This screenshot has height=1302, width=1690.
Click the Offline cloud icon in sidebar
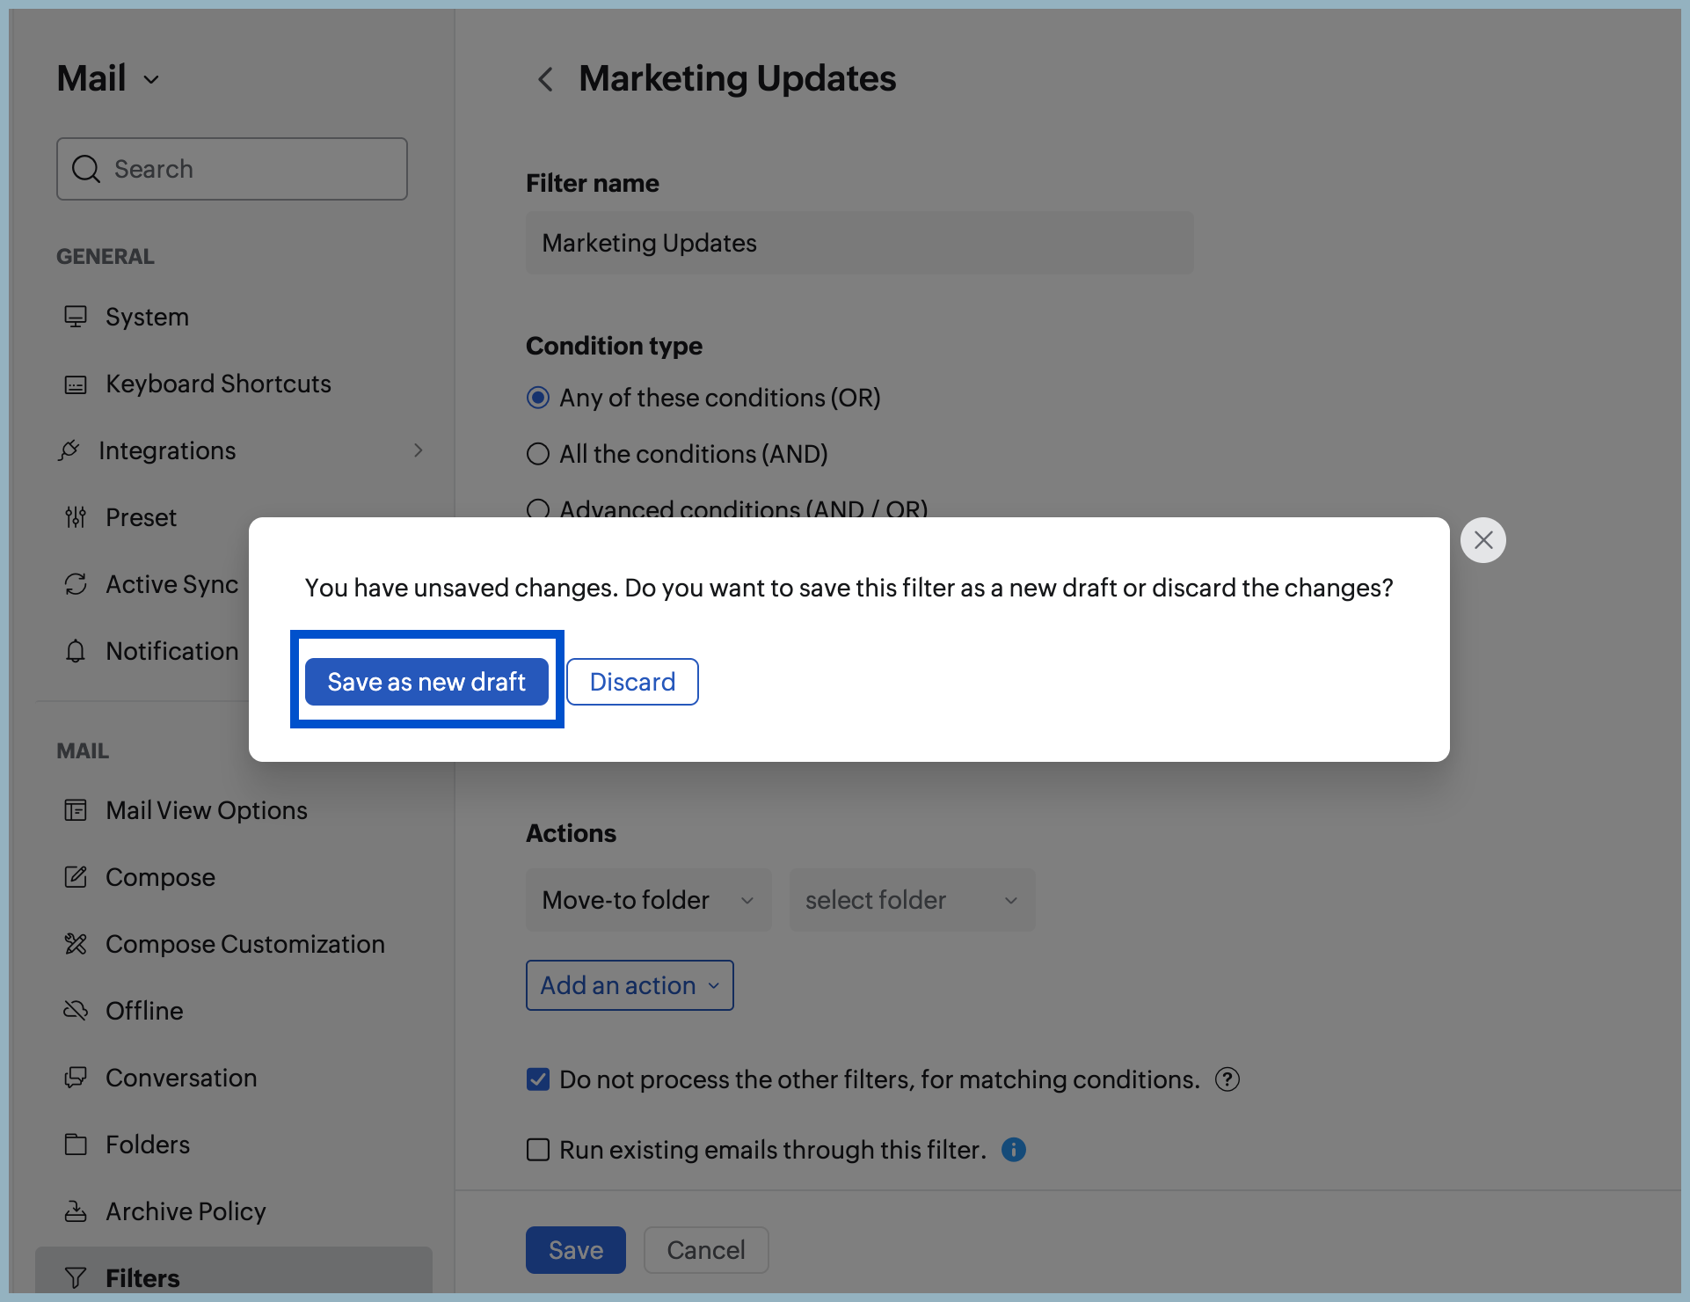point(76,1011)
